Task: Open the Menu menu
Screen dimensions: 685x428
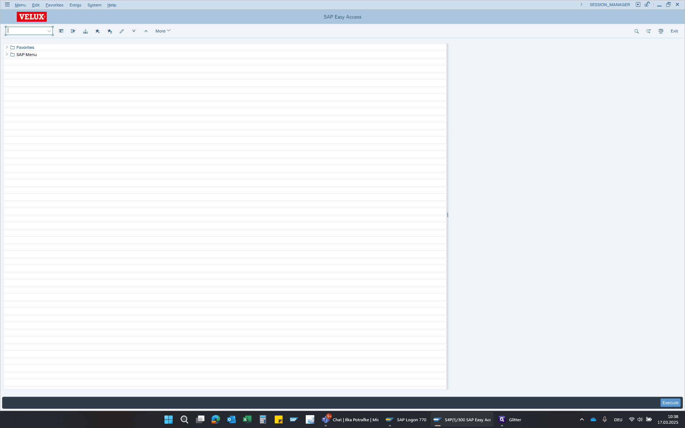Action: click(x=20, y=5)
